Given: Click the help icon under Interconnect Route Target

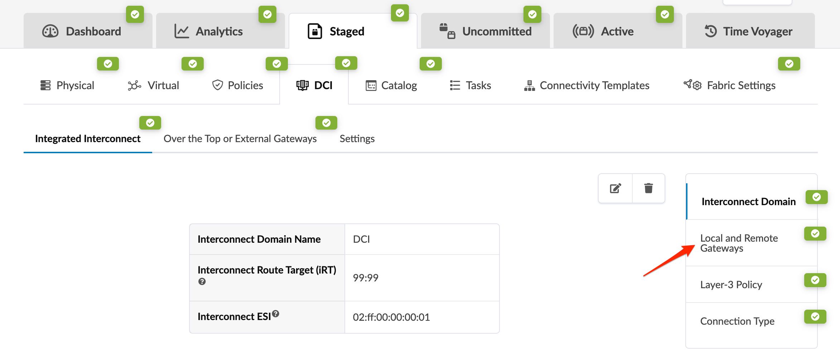Looking at the screenshot, I should pyautogui.click(x=202, y=282).
